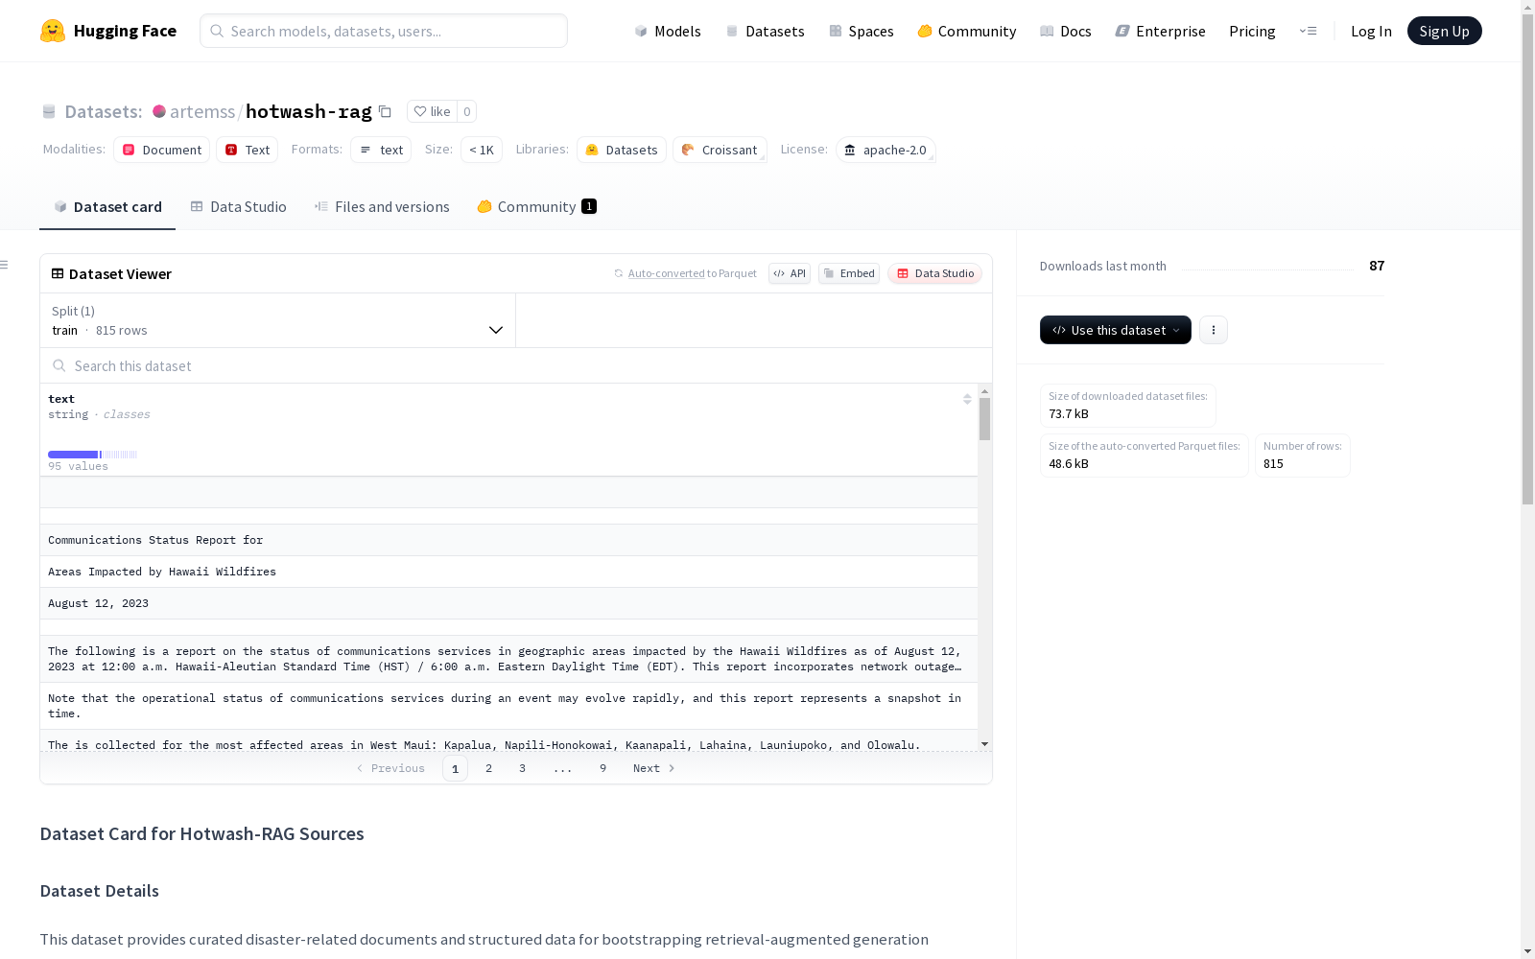
Task: Click the Search this dataset field
Action: tap(516, 366)
